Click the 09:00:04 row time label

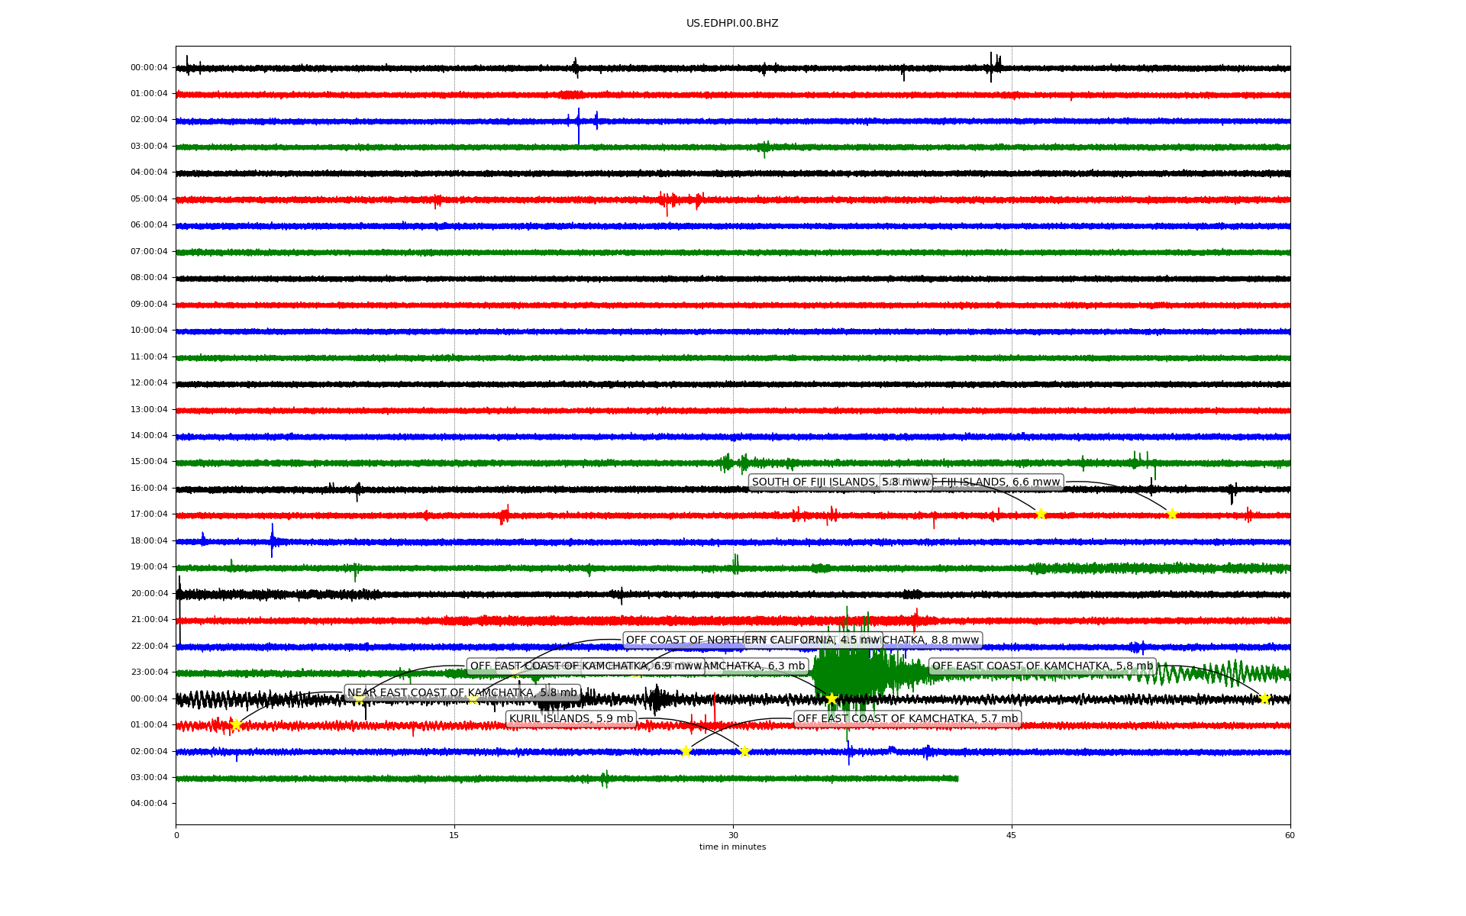coord(149,304)
